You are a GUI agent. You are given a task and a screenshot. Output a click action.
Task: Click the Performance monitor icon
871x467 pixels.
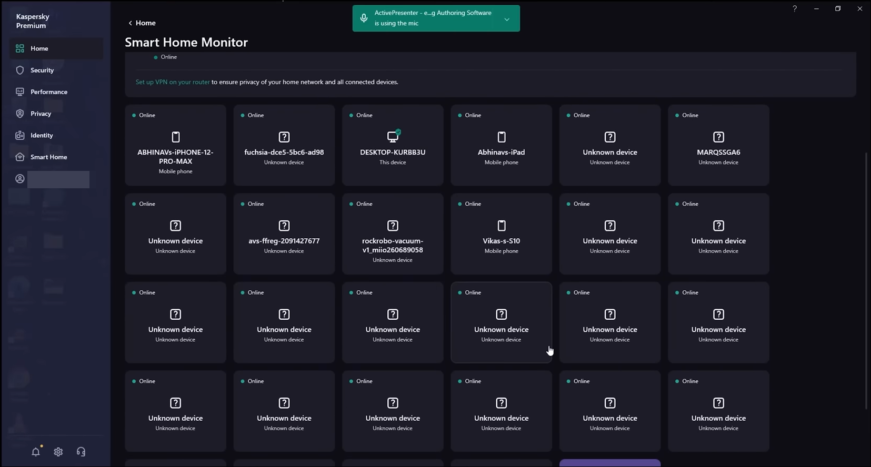[x=20, y=92]
